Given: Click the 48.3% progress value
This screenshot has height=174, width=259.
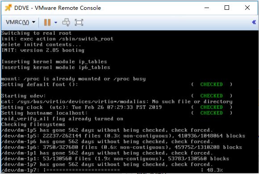Looking at the screenshot, I should click(214, 170).
